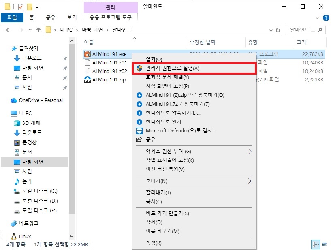This screenshot has width=331, height=250.
Task: Choose 시작 화면에 고정(P)
Action: click(x=194, y=86)
